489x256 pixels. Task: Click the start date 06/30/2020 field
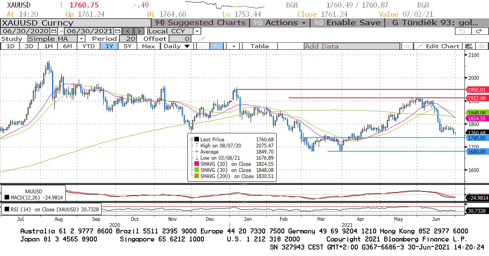26,31
